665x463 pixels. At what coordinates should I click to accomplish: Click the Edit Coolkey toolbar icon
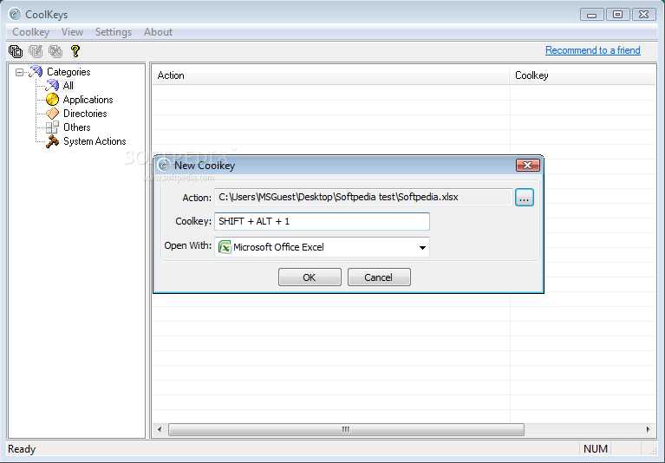tap(36, 51)
